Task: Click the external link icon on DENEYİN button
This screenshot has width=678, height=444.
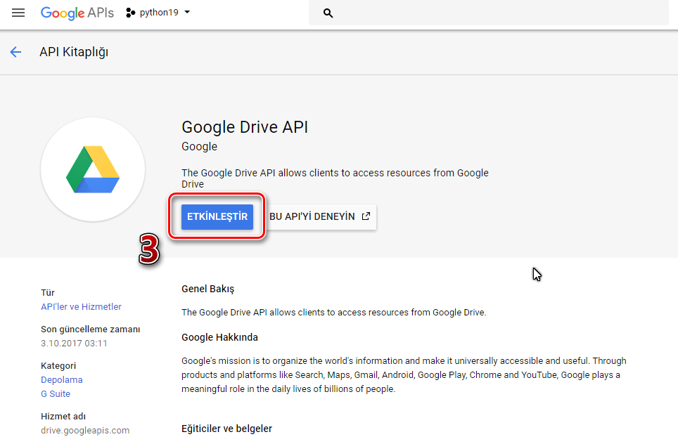Action: point(366,216)
